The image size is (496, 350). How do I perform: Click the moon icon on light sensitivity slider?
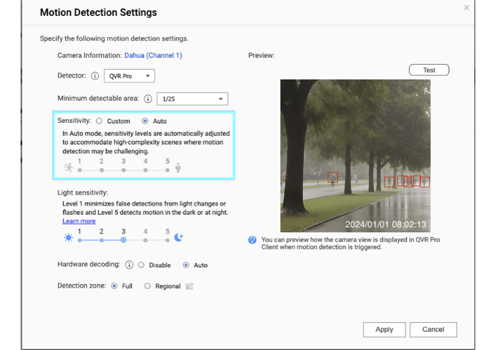coord(178,237)
